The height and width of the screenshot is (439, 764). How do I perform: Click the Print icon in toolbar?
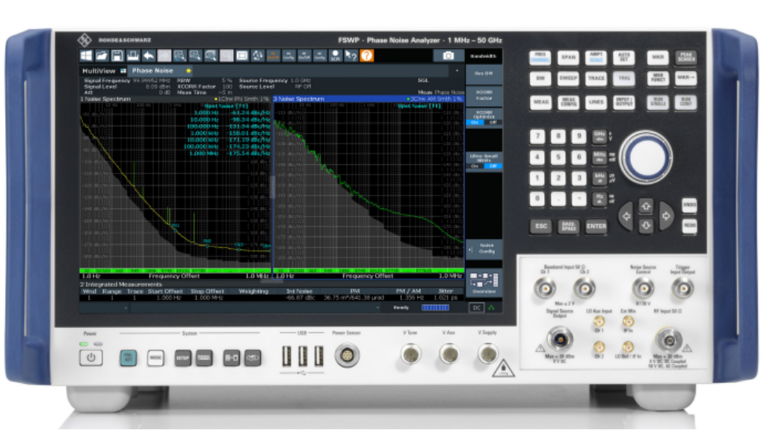point(132,56)
